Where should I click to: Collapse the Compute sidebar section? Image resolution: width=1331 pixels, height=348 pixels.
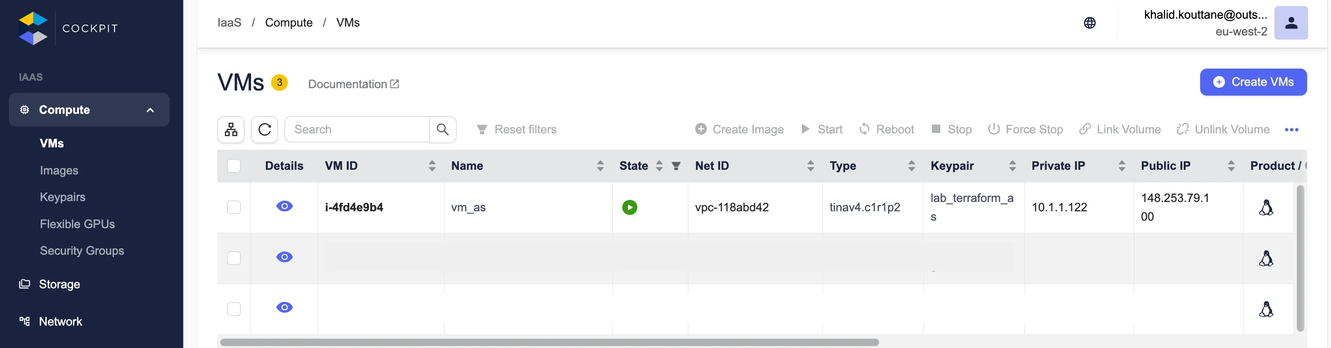click(x=150, y=110)
